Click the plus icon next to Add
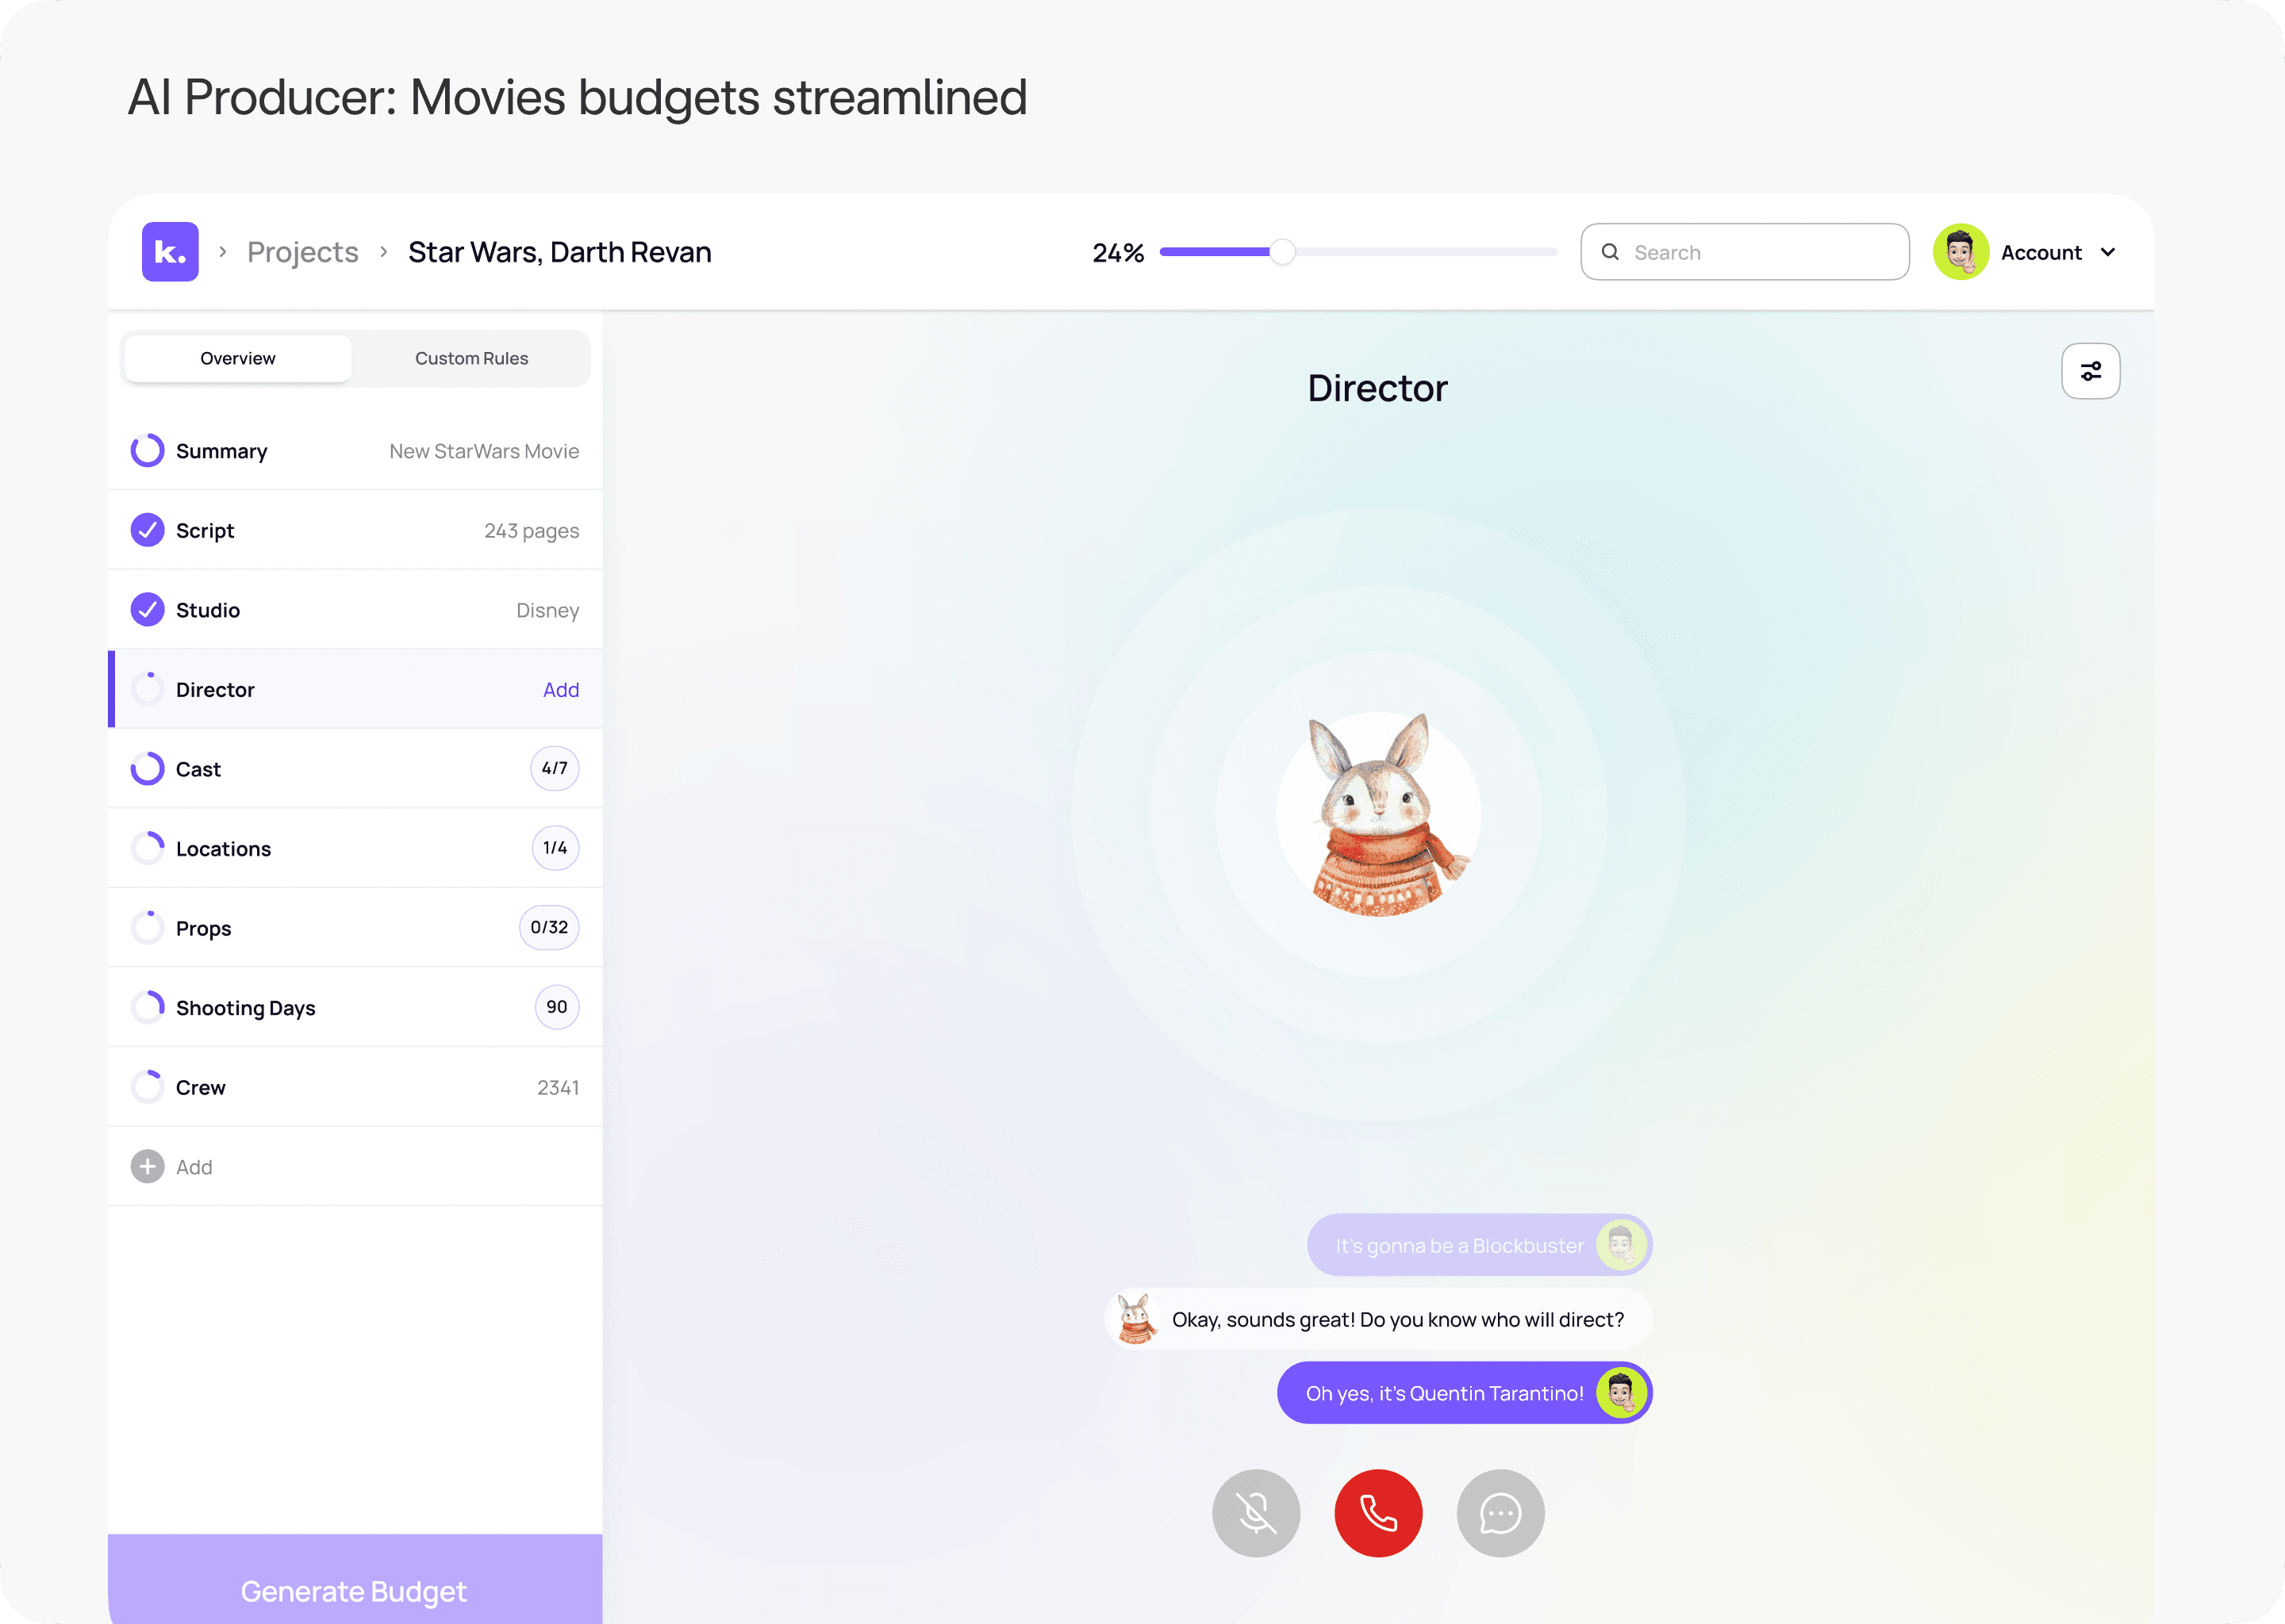 [147, 1166]
